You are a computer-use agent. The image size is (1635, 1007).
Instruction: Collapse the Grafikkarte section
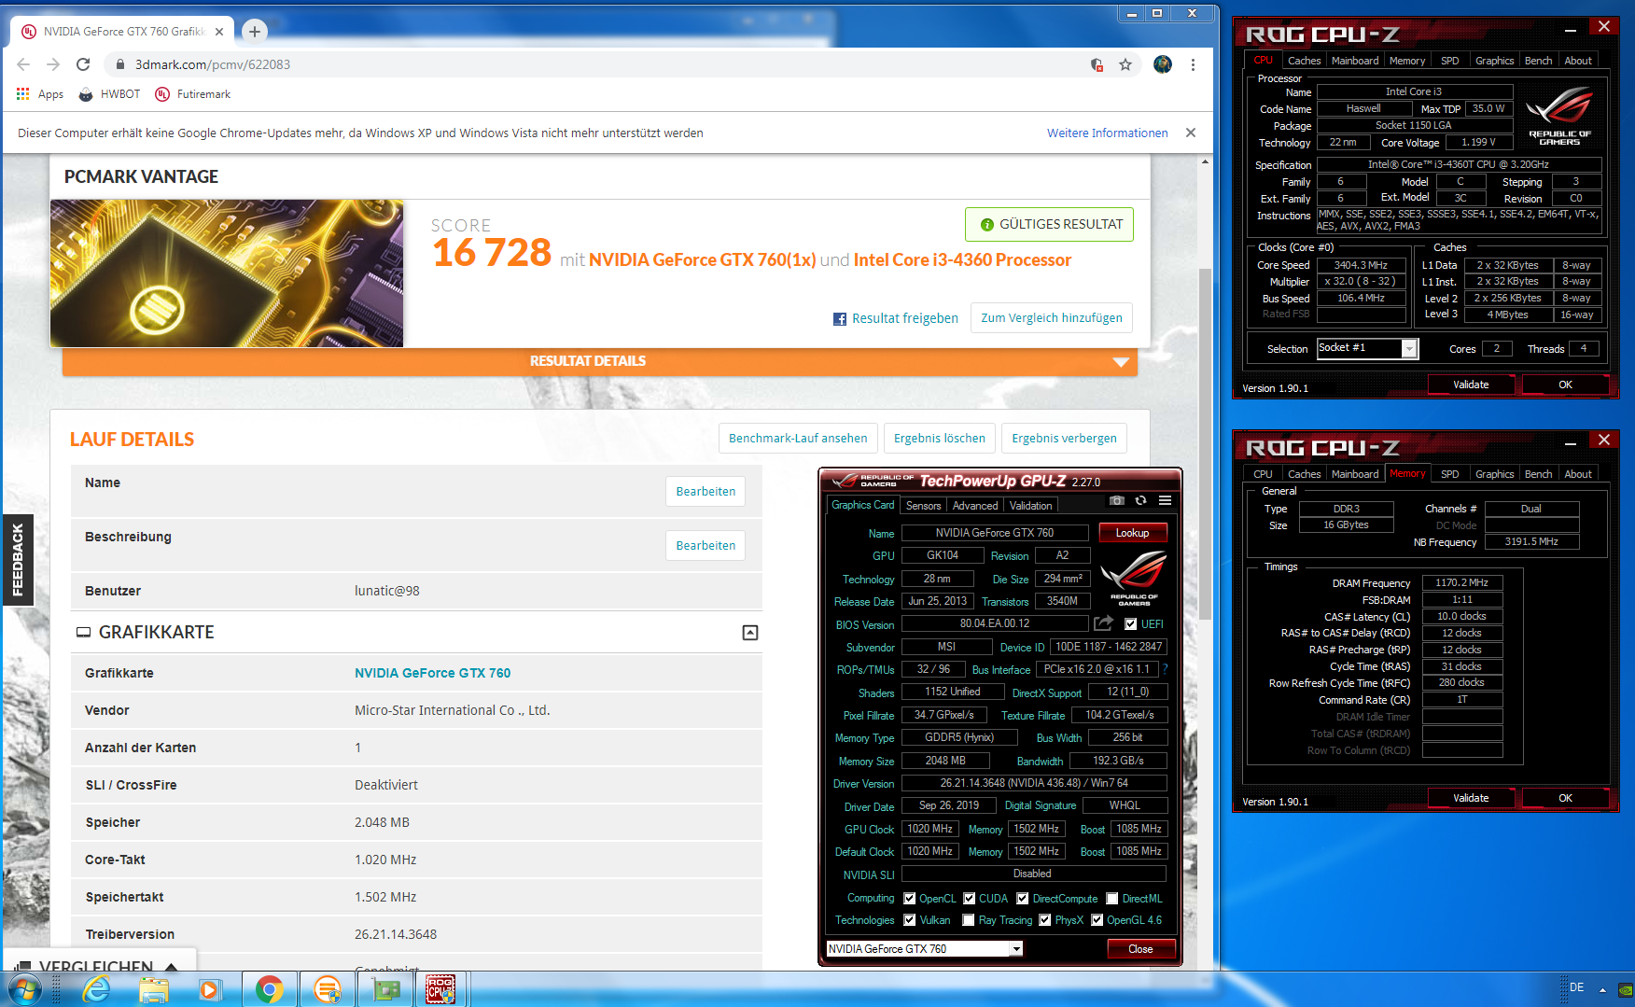[x=749, y=633]
